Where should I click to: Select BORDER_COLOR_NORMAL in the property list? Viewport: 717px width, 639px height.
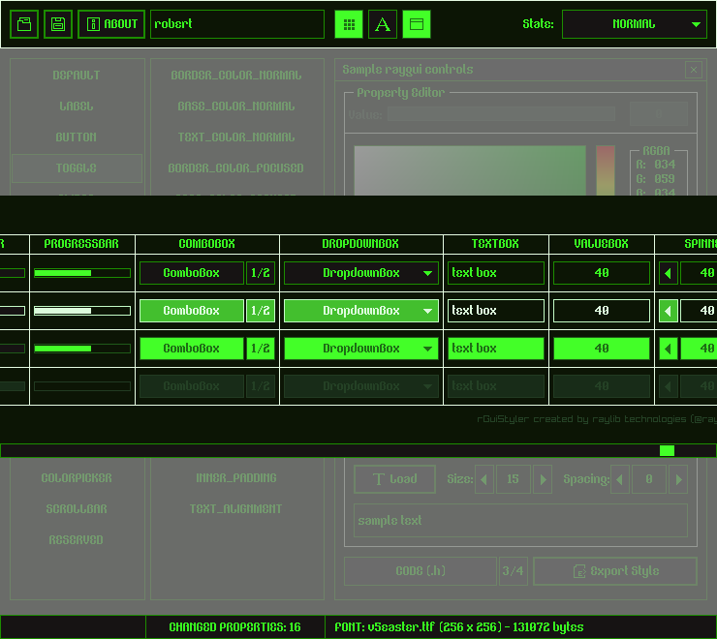pyautogui.click(x=235, y=76)
